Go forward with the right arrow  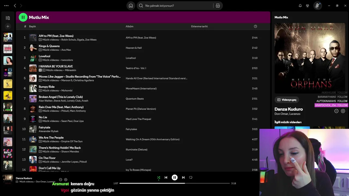coord(21,5)
